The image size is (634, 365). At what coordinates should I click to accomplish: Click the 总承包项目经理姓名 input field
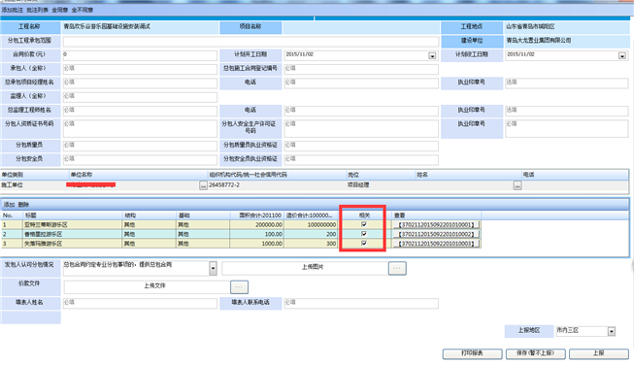pos(140,83)
